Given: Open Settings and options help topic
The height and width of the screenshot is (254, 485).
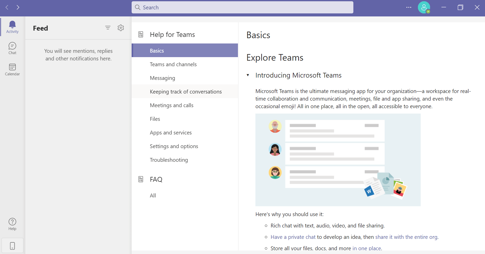Looking at the screenshot, I should (185, 146).
